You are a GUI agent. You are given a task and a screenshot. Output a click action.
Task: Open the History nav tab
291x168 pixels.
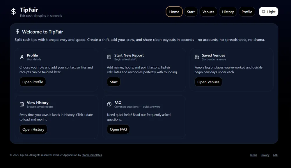[228, 12]
